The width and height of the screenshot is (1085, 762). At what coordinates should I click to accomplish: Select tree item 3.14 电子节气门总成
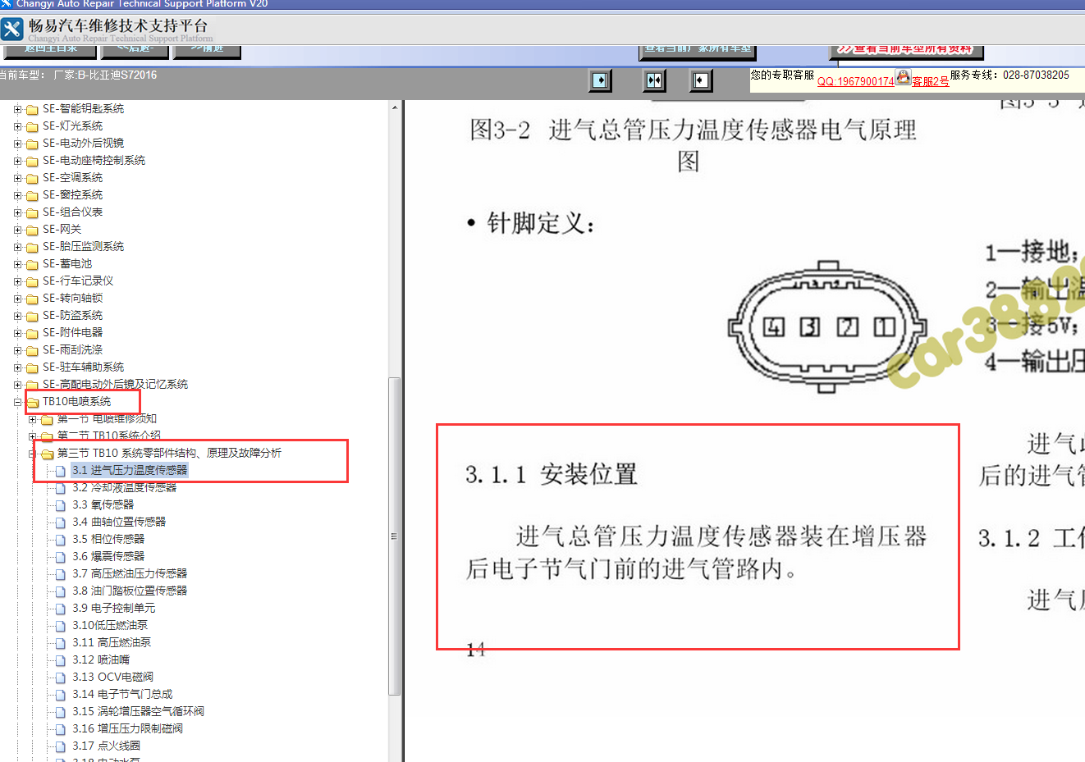[122, 695]
